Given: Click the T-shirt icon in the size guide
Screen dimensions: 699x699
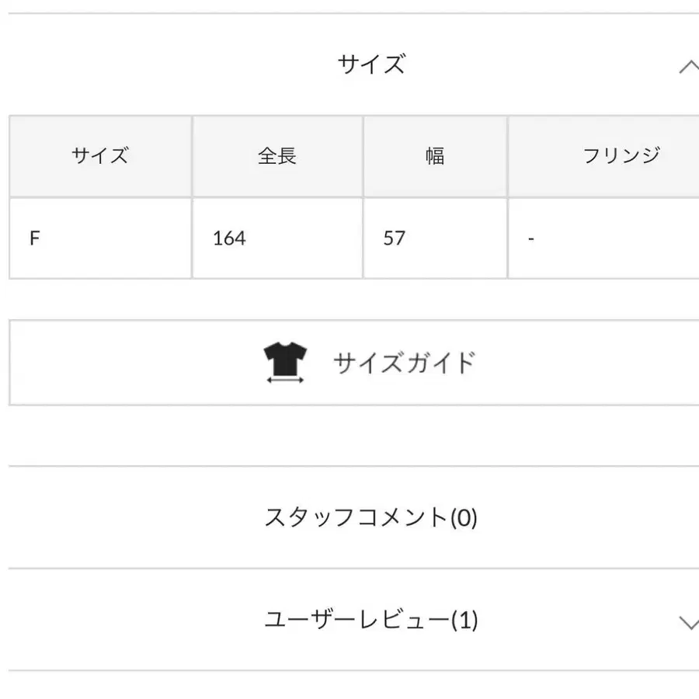Looking at the screenshot, I should [285, 358].
